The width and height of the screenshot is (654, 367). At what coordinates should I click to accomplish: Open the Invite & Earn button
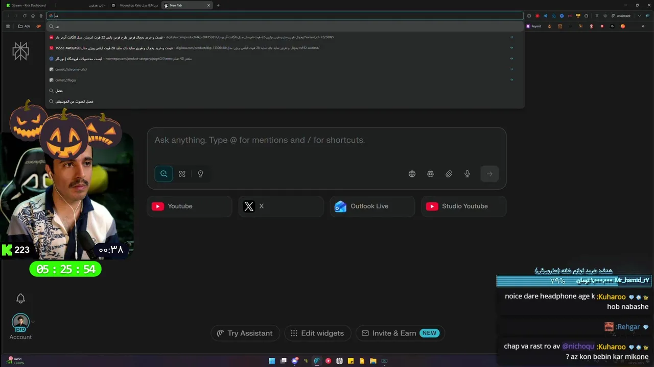click(400, 333)
